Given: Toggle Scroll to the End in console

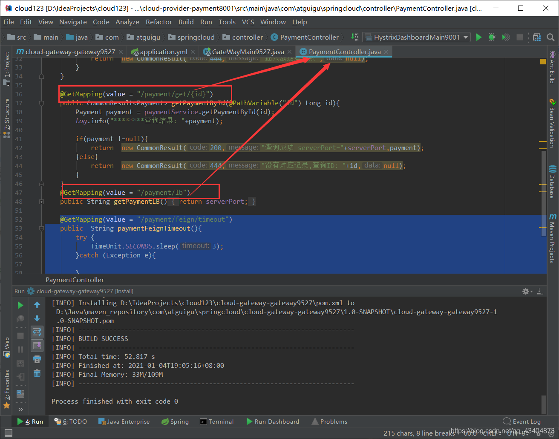Looking at the screenshot, I should click(x=37, y=345).
